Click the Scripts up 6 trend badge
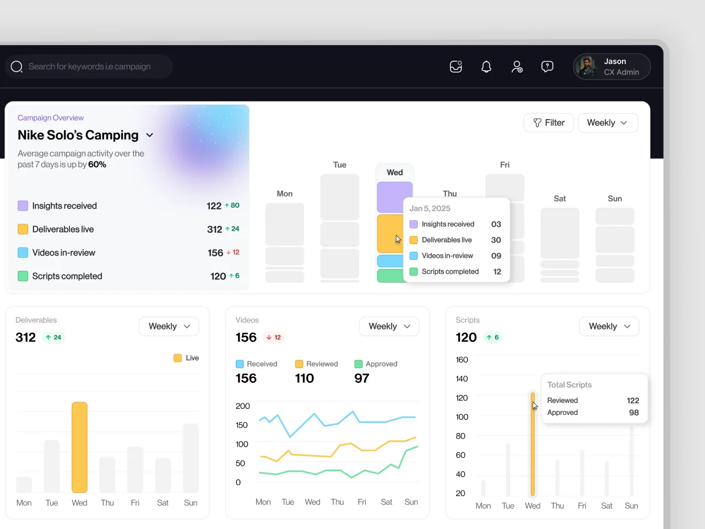 point(493,337)
